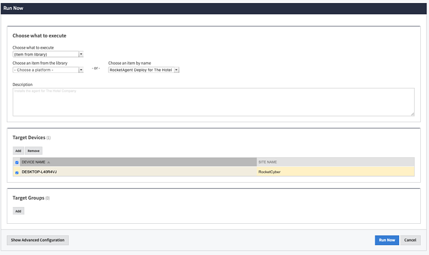Sort by the SITE NAME column header

click(335, 162)
